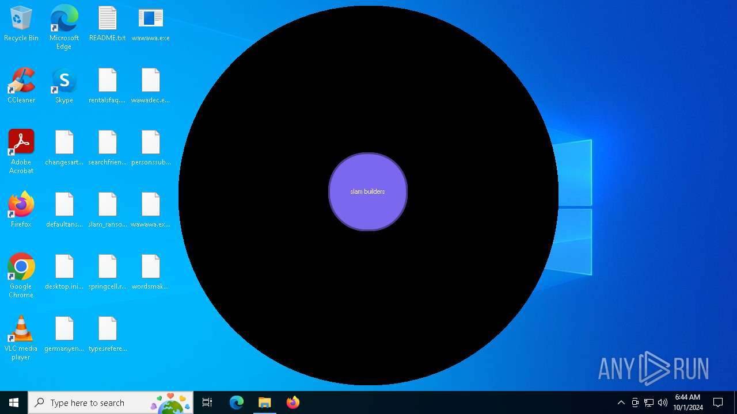Select the changesart file icon

(64, 148)
